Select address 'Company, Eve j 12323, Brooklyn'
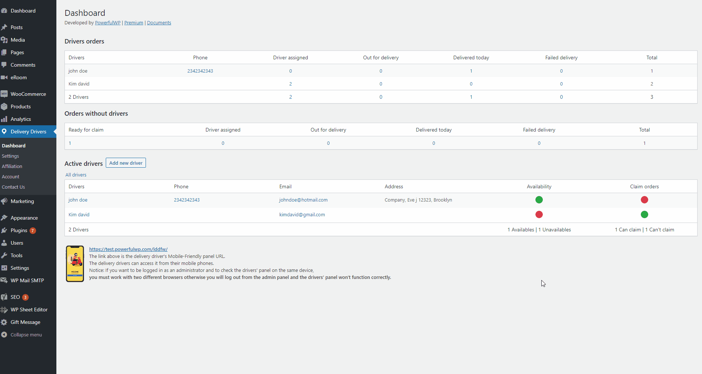The width and height of the screenshot is (702, 374). (x=418, y=200)
